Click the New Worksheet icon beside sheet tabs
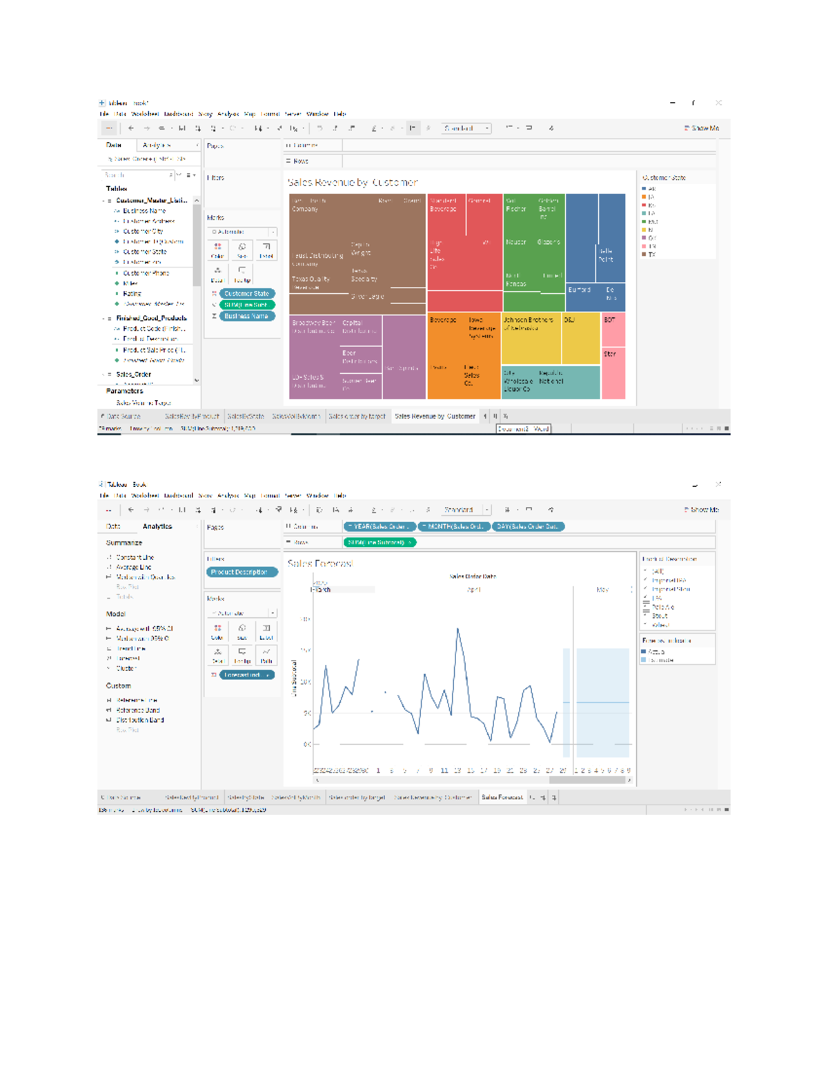This screenshot has height=1071, width=828. click(x=485, y=416)
